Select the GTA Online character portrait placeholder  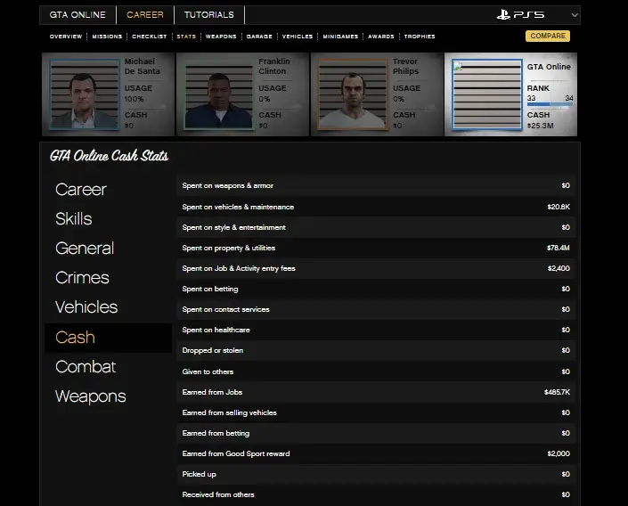pos(487,94)
